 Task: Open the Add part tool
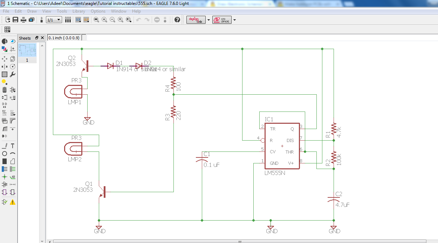coord(12,89)
